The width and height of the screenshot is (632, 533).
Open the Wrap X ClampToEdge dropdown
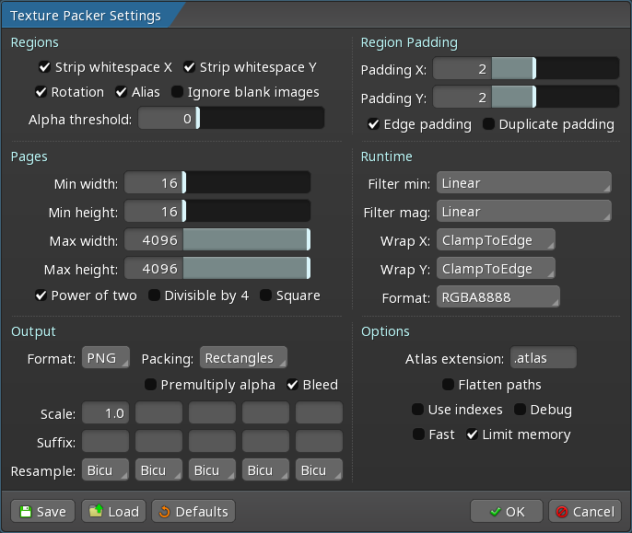(496, 240)
